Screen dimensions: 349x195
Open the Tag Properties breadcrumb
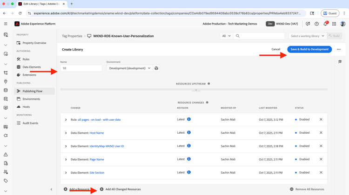coord(72,36)
